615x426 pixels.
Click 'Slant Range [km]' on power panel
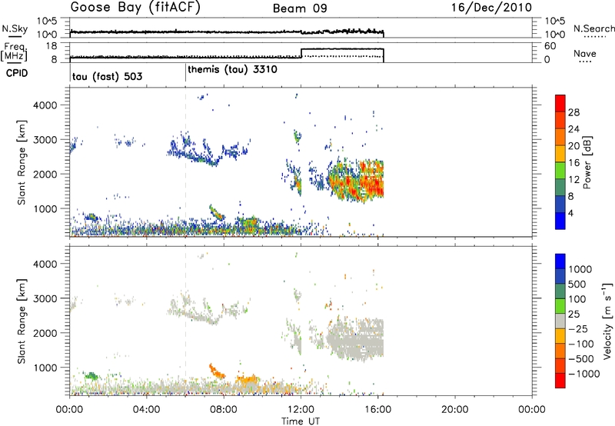click(x=22, y=162)
